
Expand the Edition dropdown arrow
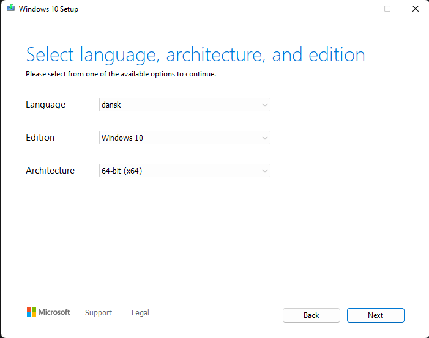tap(264, 138)
